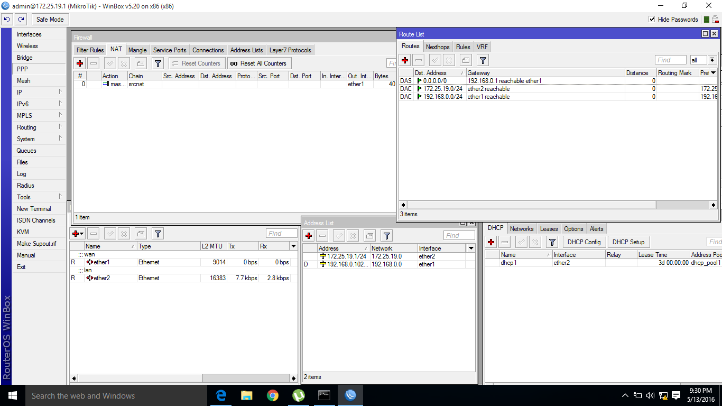Viewport: 722px width, 406px height.
Task: Select the dhcp1 server row
Action: (603, 263)
